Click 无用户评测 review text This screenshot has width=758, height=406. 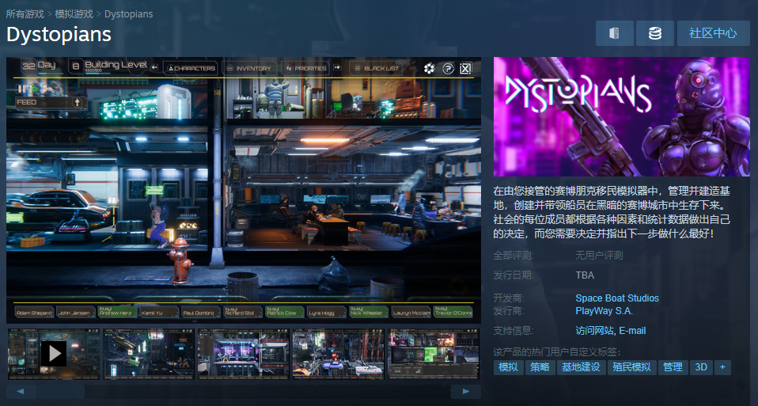599,255
